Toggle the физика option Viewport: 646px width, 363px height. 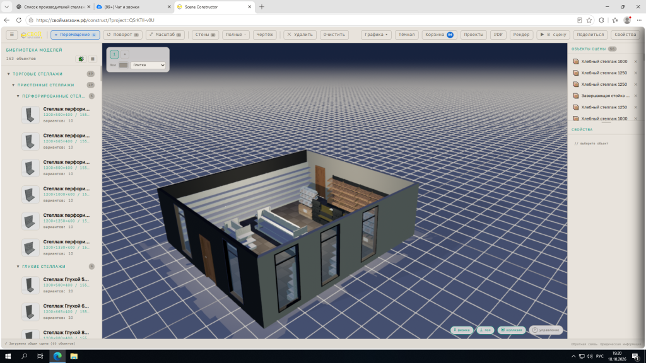(462, 330)
